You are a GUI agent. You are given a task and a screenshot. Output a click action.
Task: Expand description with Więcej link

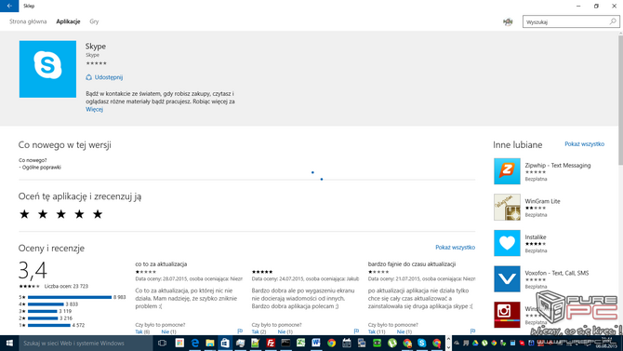point(95,110)
